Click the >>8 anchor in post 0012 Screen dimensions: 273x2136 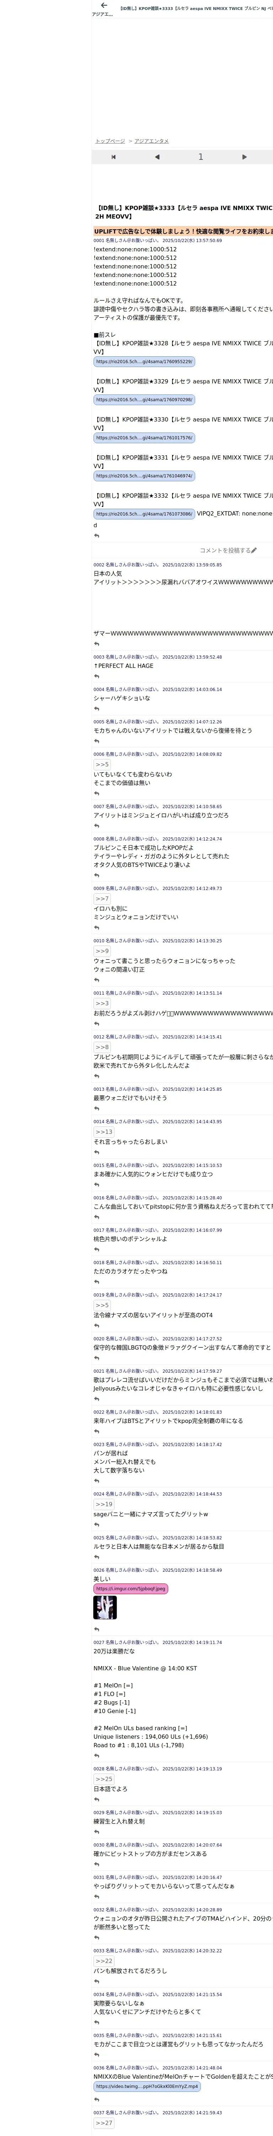tap(102, 1047)
